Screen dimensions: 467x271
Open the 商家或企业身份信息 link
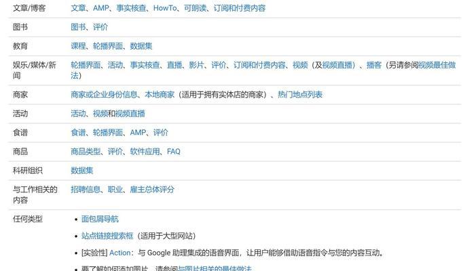coord(104,95)
